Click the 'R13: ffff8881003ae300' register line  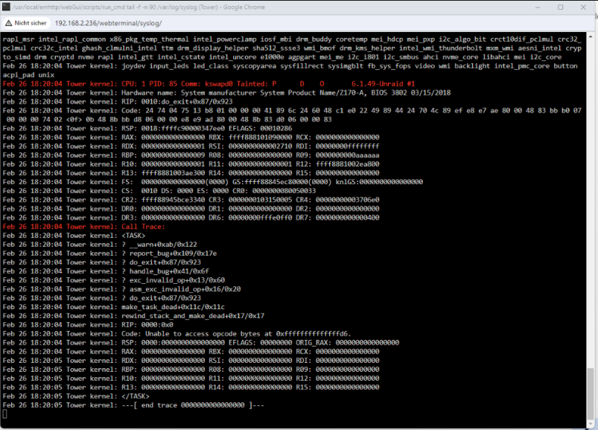click(x=191, y=173)
